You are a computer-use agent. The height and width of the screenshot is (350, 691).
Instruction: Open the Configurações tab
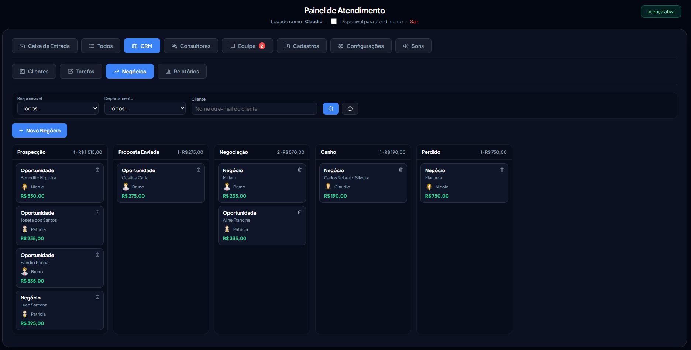[x=361, y=46]
